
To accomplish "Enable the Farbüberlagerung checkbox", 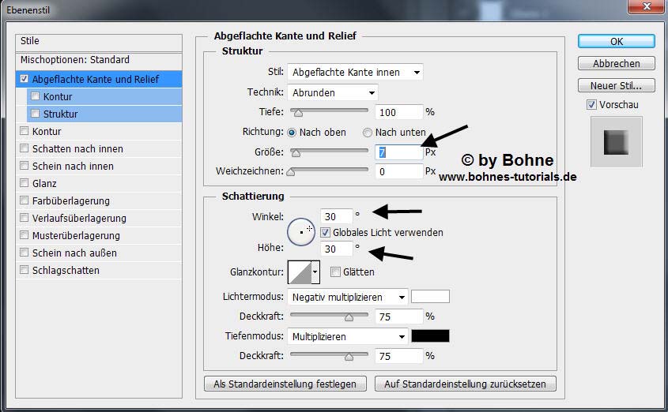I will [x=25, y=200].
